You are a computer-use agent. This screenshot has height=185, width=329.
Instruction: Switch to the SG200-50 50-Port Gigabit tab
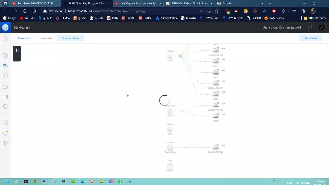click(190, 3)
